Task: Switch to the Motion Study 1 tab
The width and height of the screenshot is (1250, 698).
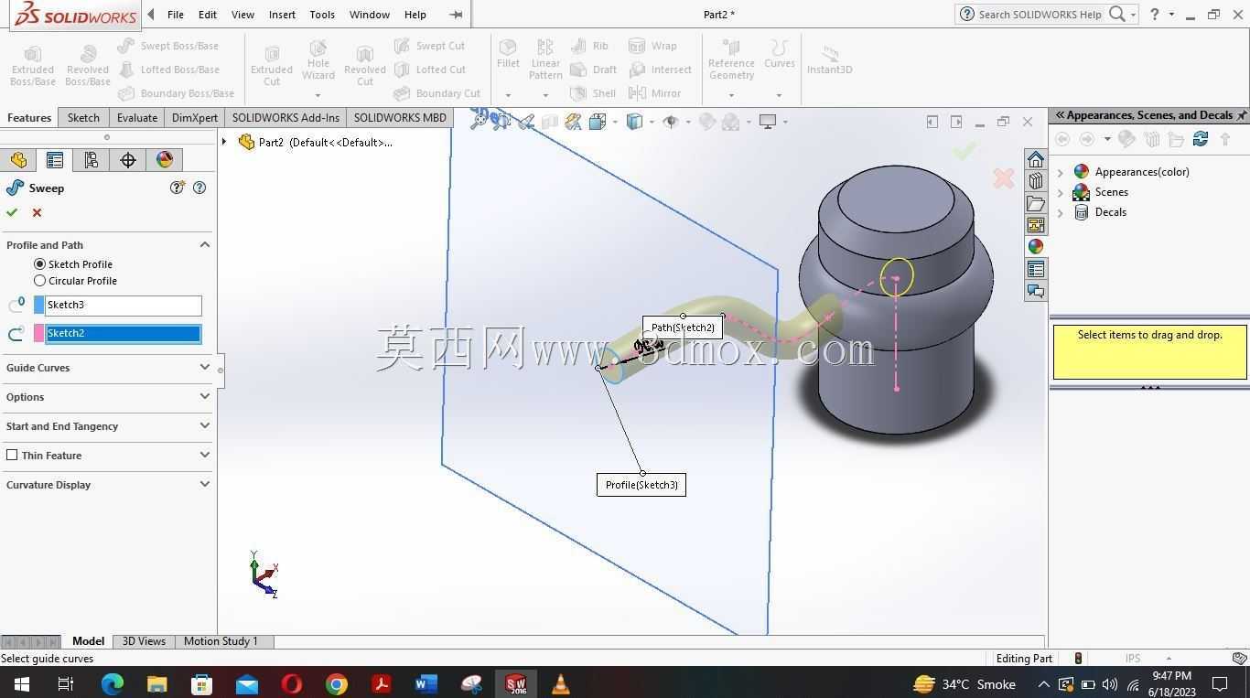Action: pos(221,641)
